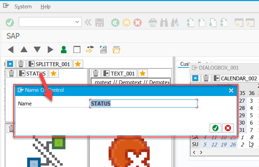259x167 pixels.
Task: Click the red Cancel icon in toolbar
Action: [x=138, y=23]
